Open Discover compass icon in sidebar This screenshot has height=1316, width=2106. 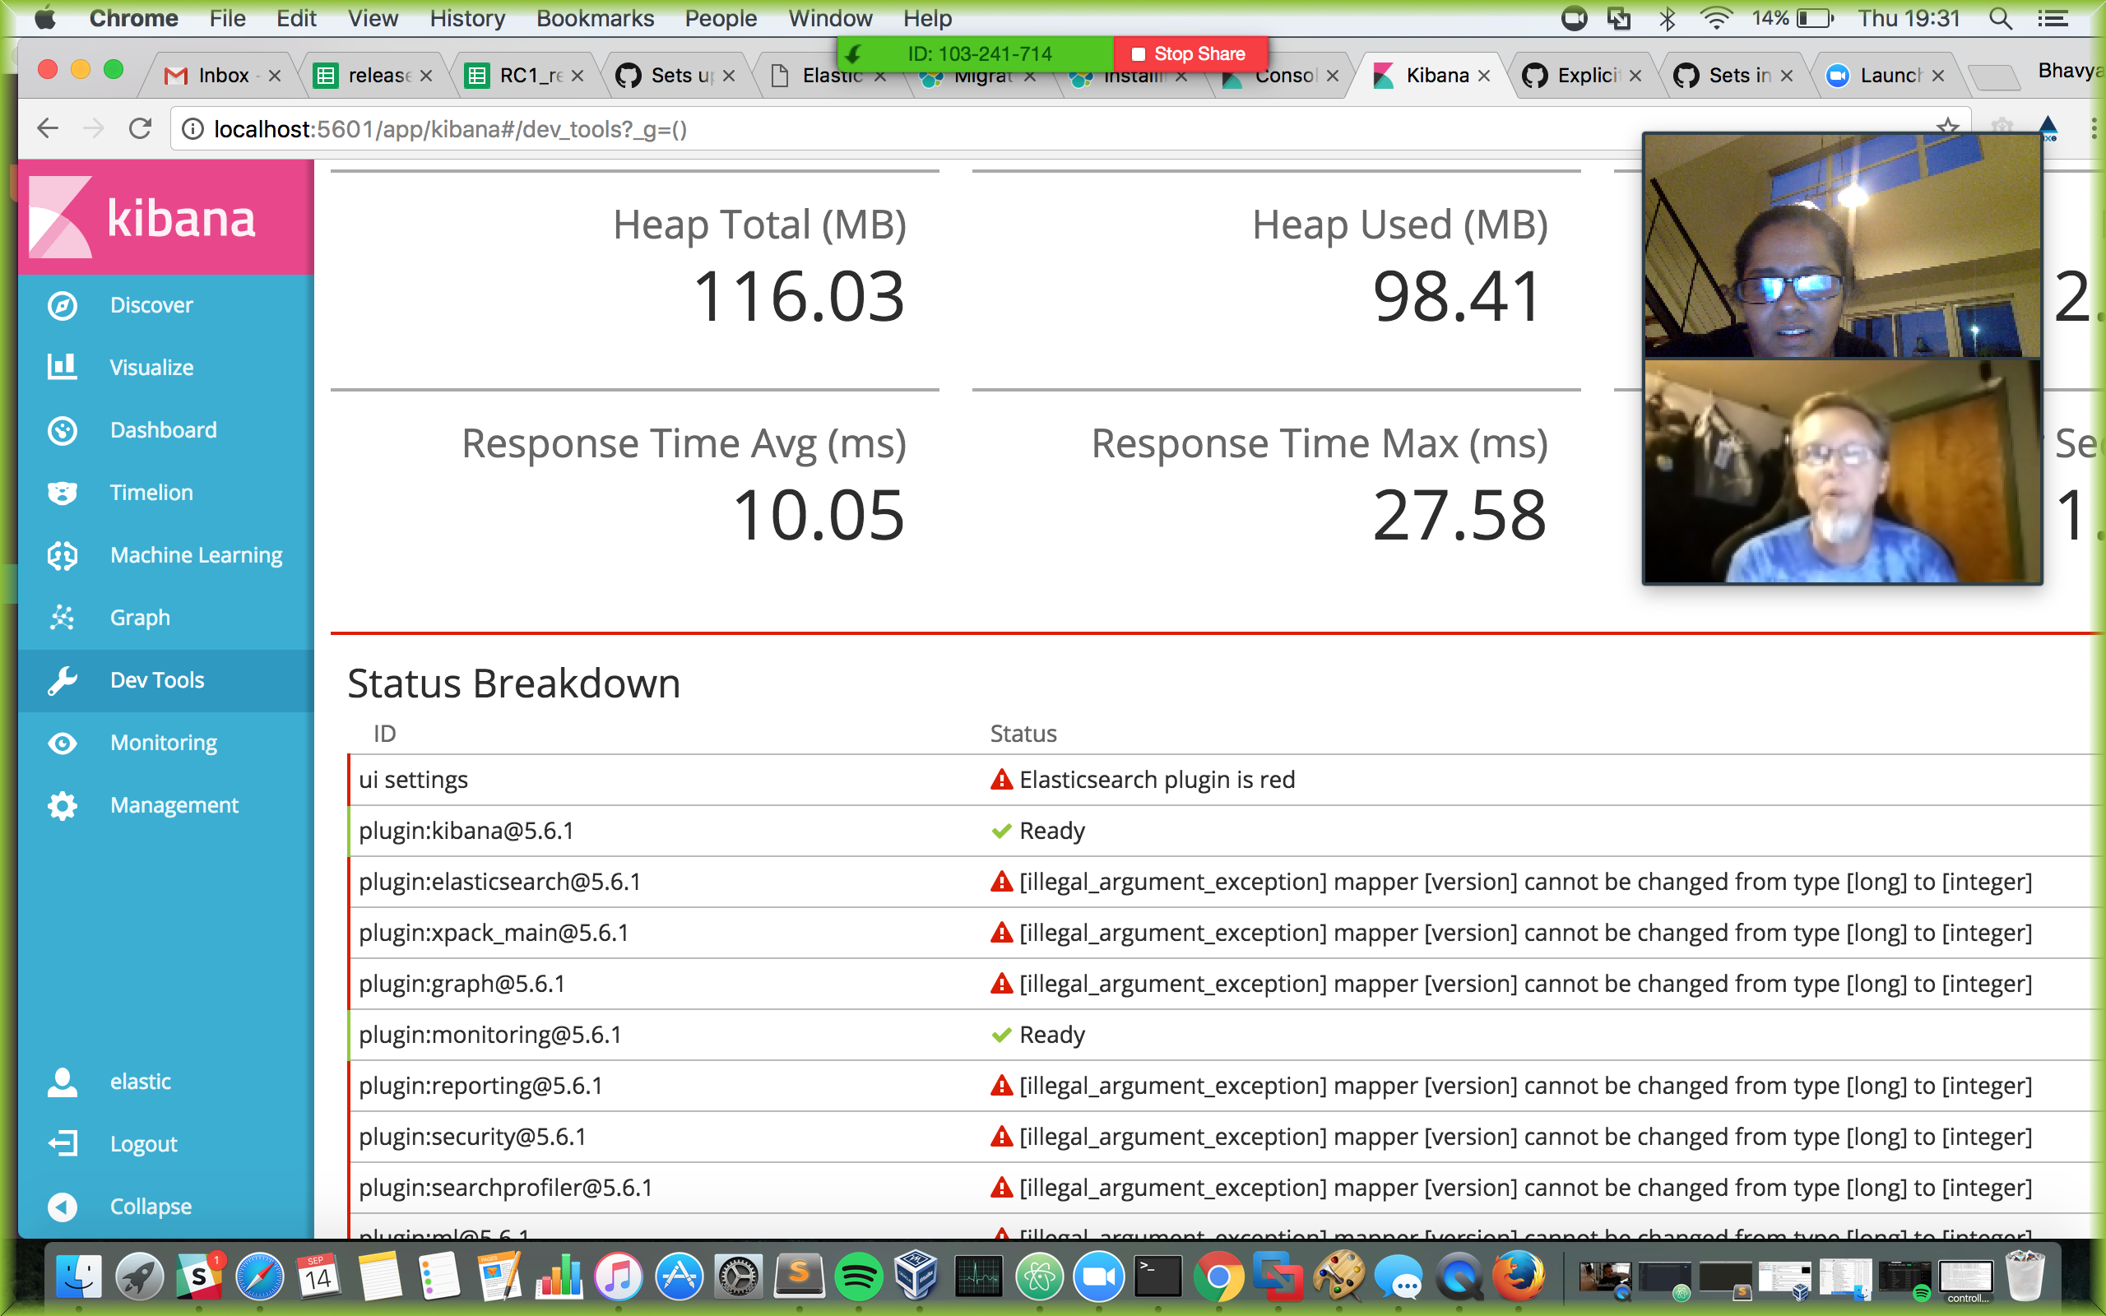pos(62,305)
